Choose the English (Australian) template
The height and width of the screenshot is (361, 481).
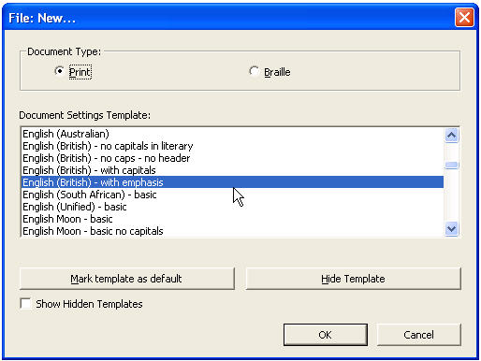coord(232,134)
